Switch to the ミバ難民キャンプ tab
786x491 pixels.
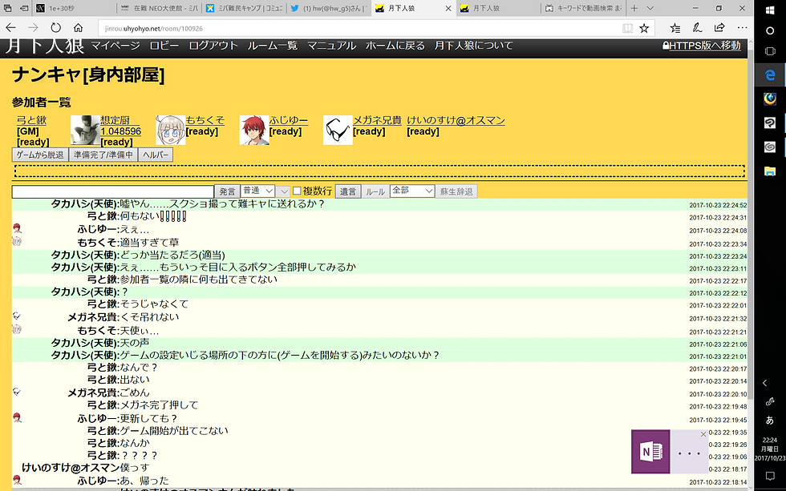click(243, 8)
